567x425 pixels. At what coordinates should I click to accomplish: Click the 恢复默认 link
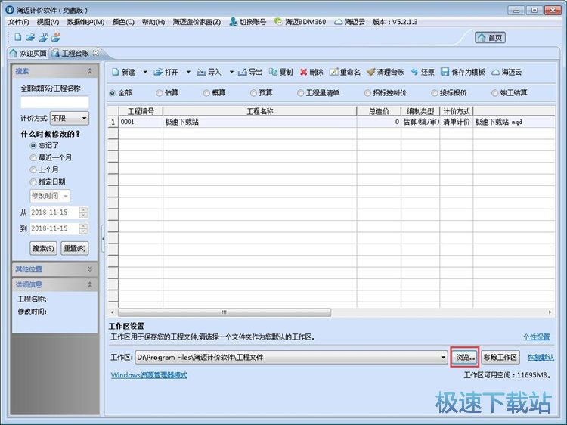click(541, 358)
